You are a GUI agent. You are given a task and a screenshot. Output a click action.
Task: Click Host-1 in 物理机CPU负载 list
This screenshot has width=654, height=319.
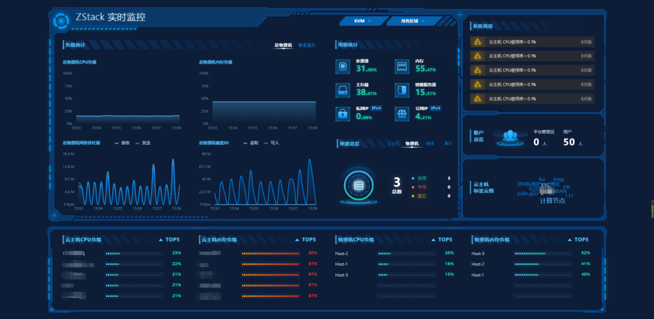click(x=341, y=264)
